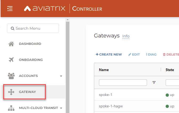
Task: Expand the Accounts dropdown arrow
Action: coord(61,76)
